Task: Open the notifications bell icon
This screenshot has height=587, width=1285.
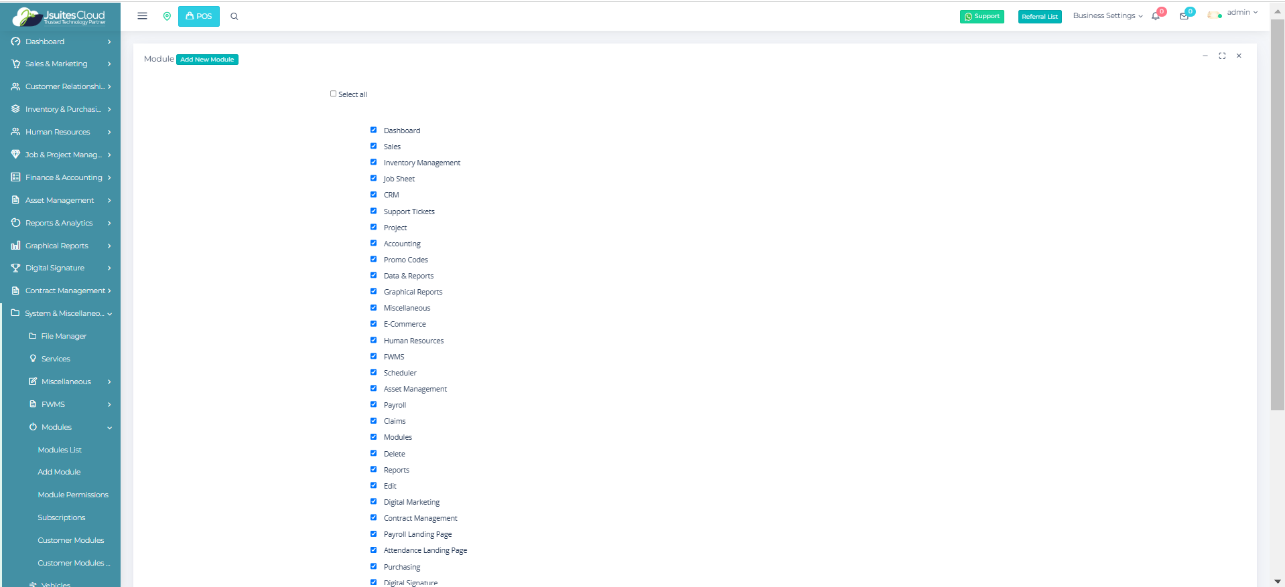Action: tap(1156, 16)
